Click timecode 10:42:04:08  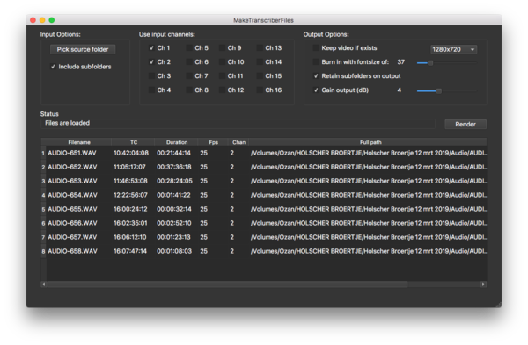130,153
